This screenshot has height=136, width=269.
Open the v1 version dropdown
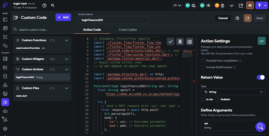(x=178, y=5)
